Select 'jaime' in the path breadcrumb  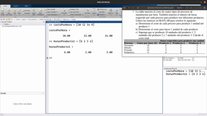pyautogui.click(x=24, y=19)
